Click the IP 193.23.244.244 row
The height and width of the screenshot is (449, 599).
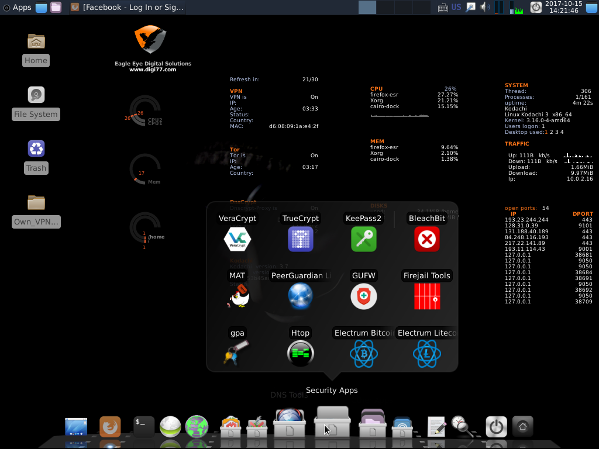pos(549,220)
